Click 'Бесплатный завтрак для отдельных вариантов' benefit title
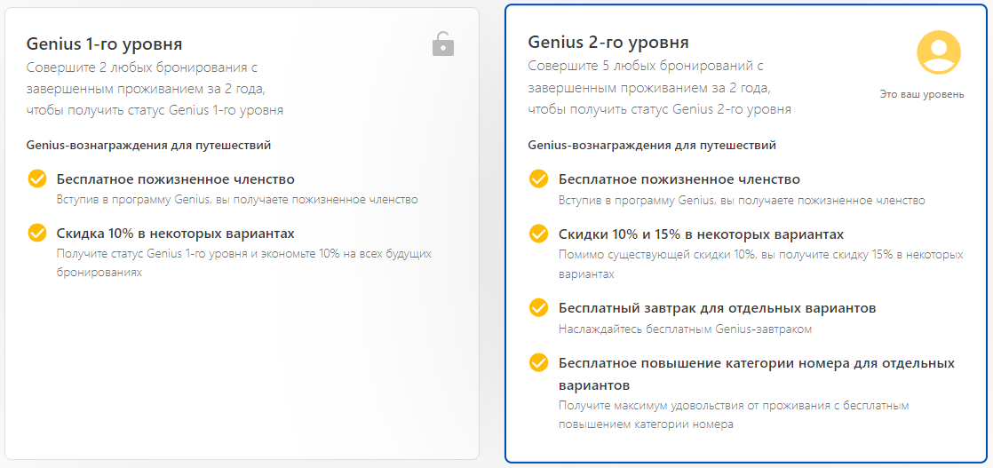This screenshot has height=468, width=993. click(x=717, y=308)
